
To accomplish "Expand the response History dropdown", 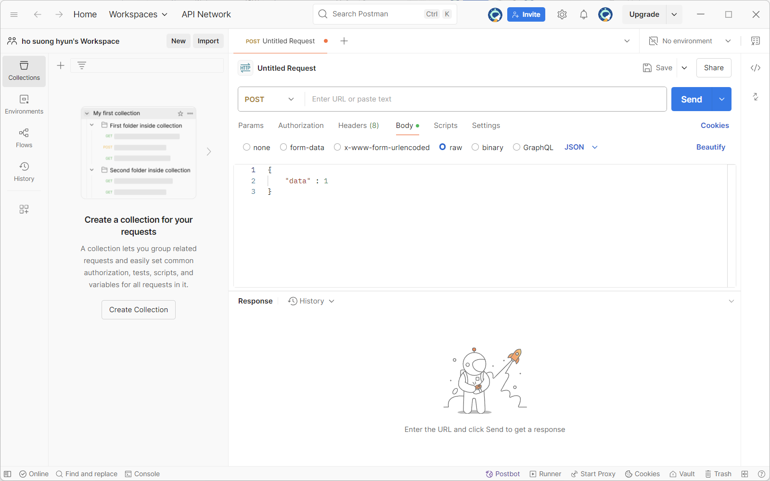I will [311, 301].
